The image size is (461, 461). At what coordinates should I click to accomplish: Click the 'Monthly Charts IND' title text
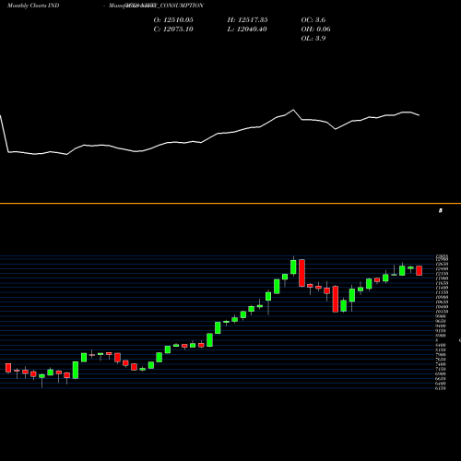pos(33,6)
